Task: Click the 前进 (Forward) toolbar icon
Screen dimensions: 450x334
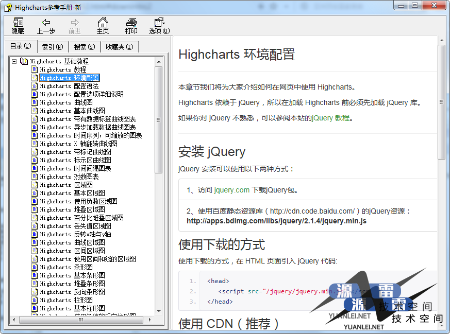Action: coord(74,26)
